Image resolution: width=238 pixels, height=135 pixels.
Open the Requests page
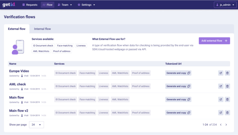(30, 5)
